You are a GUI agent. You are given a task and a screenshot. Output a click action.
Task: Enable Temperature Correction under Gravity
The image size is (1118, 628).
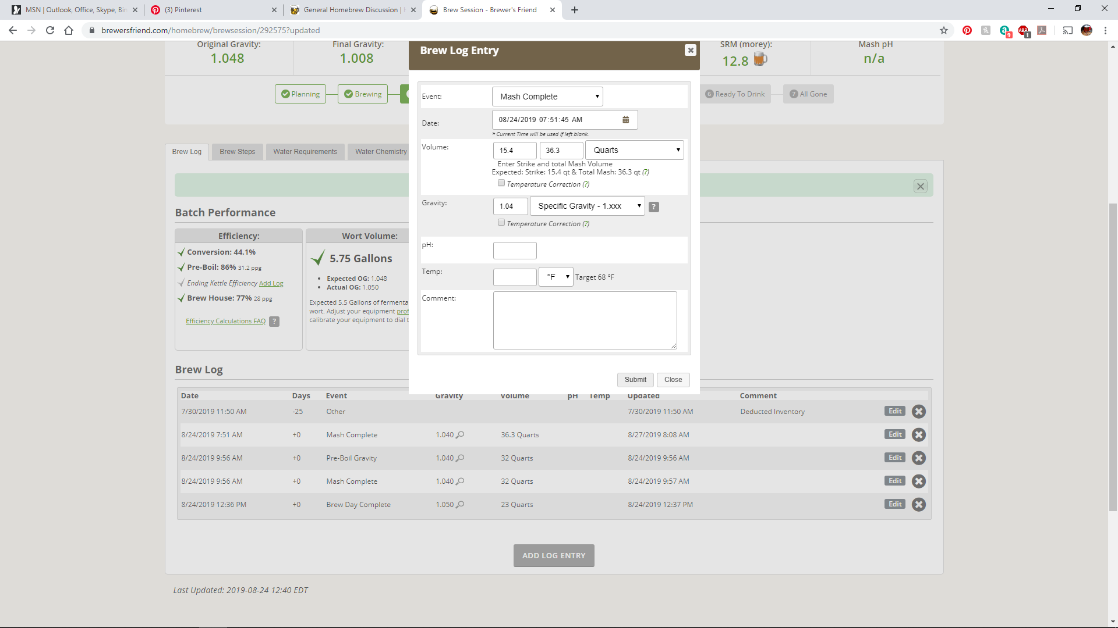(501, 223)
